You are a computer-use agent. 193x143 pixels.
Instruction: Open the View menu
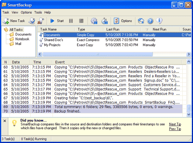point(15,13)
